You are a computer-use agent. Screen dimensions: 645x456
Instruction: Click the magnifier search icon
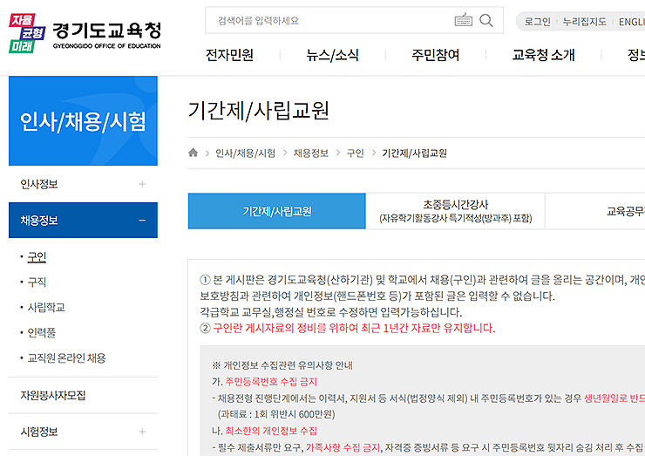click(x=486, y=20)
